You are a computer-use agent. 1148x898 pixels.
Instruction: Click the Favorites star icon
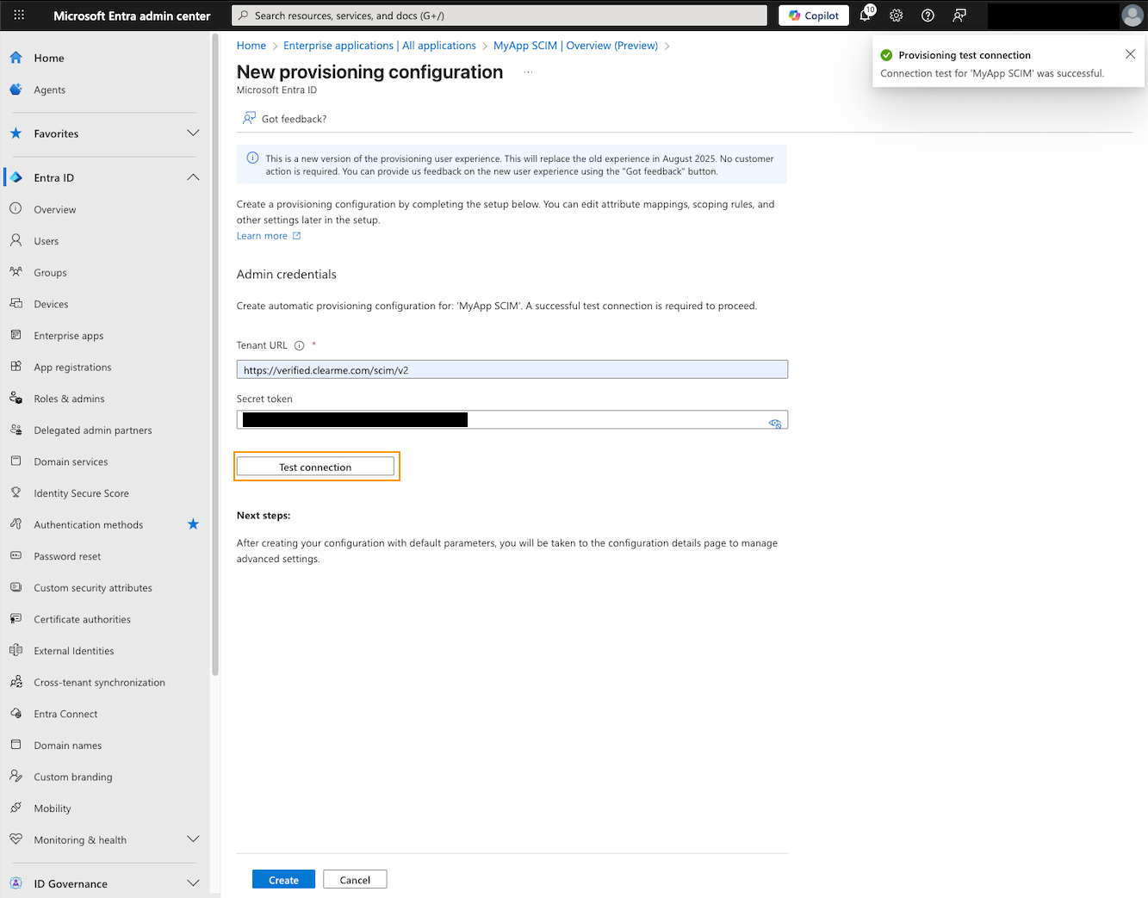(16, 133)
